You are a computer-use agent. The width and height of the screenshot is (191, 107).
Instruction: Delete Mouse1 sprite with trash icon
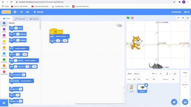[x=146, y=85]
